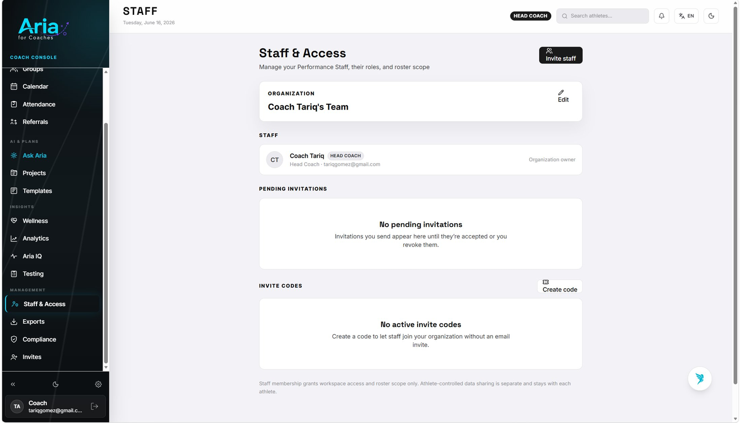Click the Attendance checklist icon
Screen dimensions: 740x423
[14, 104]
